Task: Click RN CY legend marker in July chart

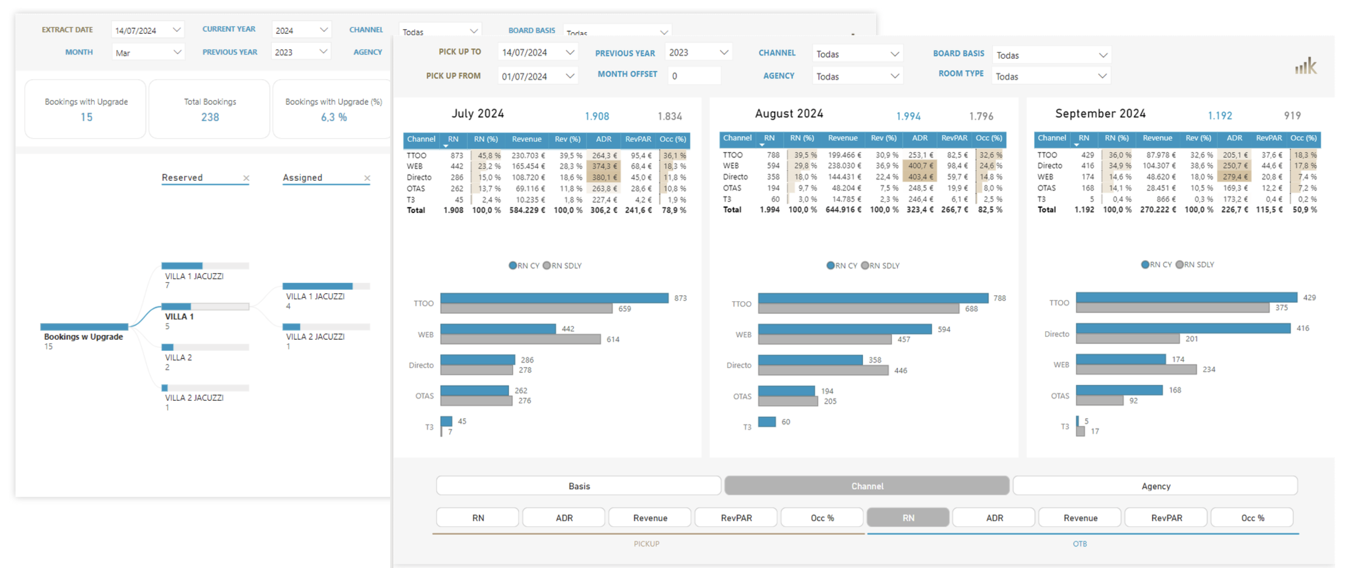Action: (513, 266)
